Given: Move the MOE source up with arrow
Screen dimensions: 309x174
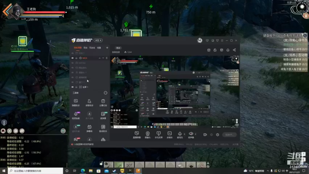Looking at the screenshot, I should [100, 58].
